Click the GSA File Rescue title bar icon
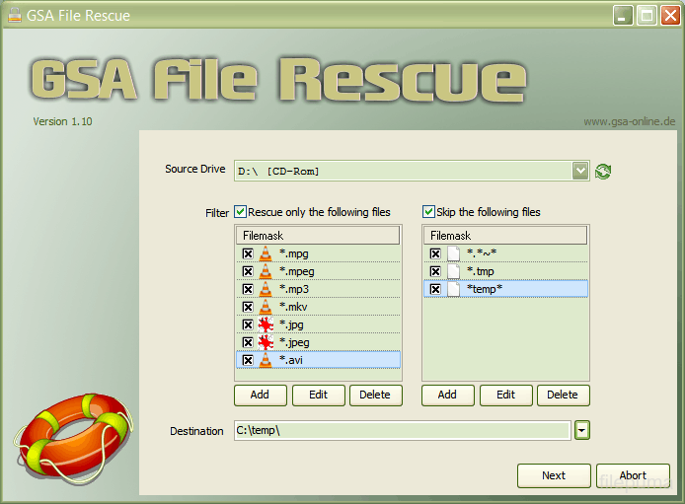The width and height of the screenshot is (685, 504). click(x=13, y=15)
